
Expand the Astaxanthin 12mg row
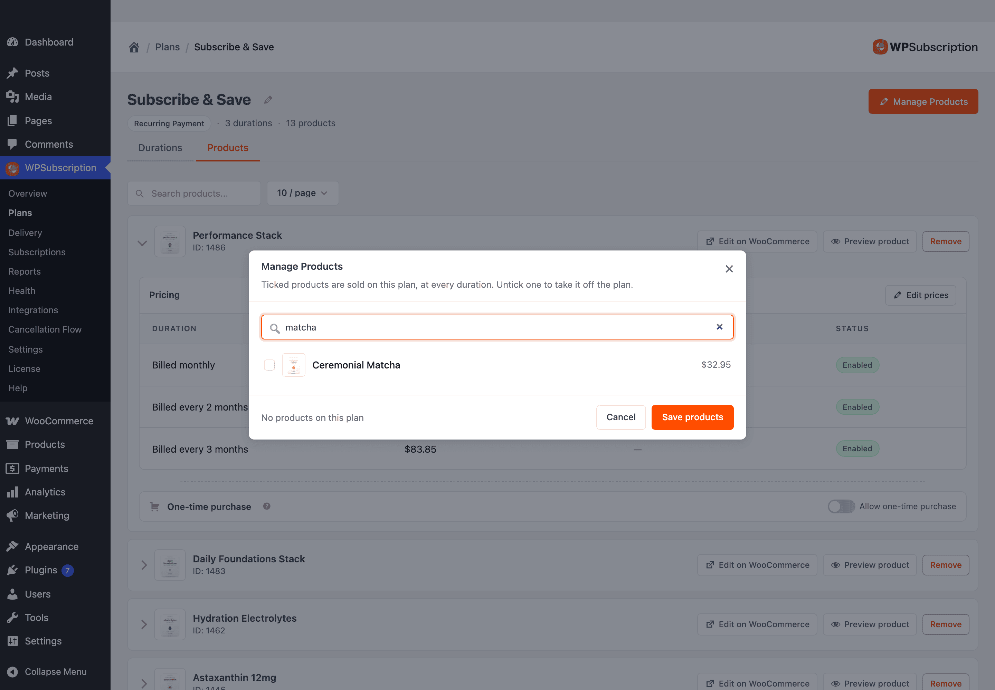click(144, 683)
